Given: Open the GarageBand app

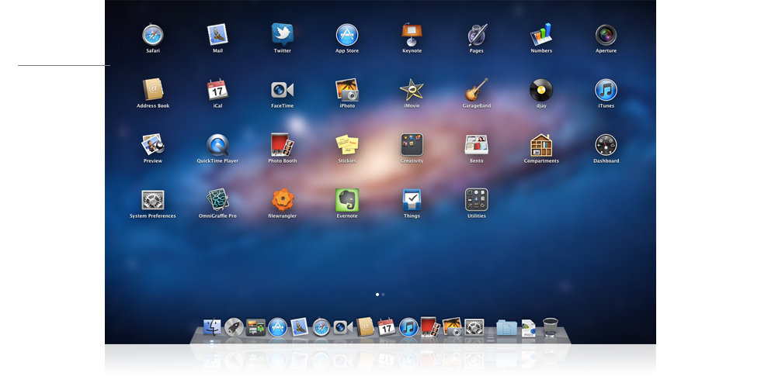Looking at the screenshot, I should [x=476, y=90].
